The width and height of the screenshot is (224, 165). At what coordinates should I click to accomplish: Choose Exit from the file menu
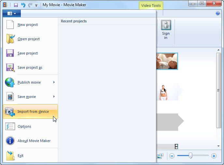point(30,156)
